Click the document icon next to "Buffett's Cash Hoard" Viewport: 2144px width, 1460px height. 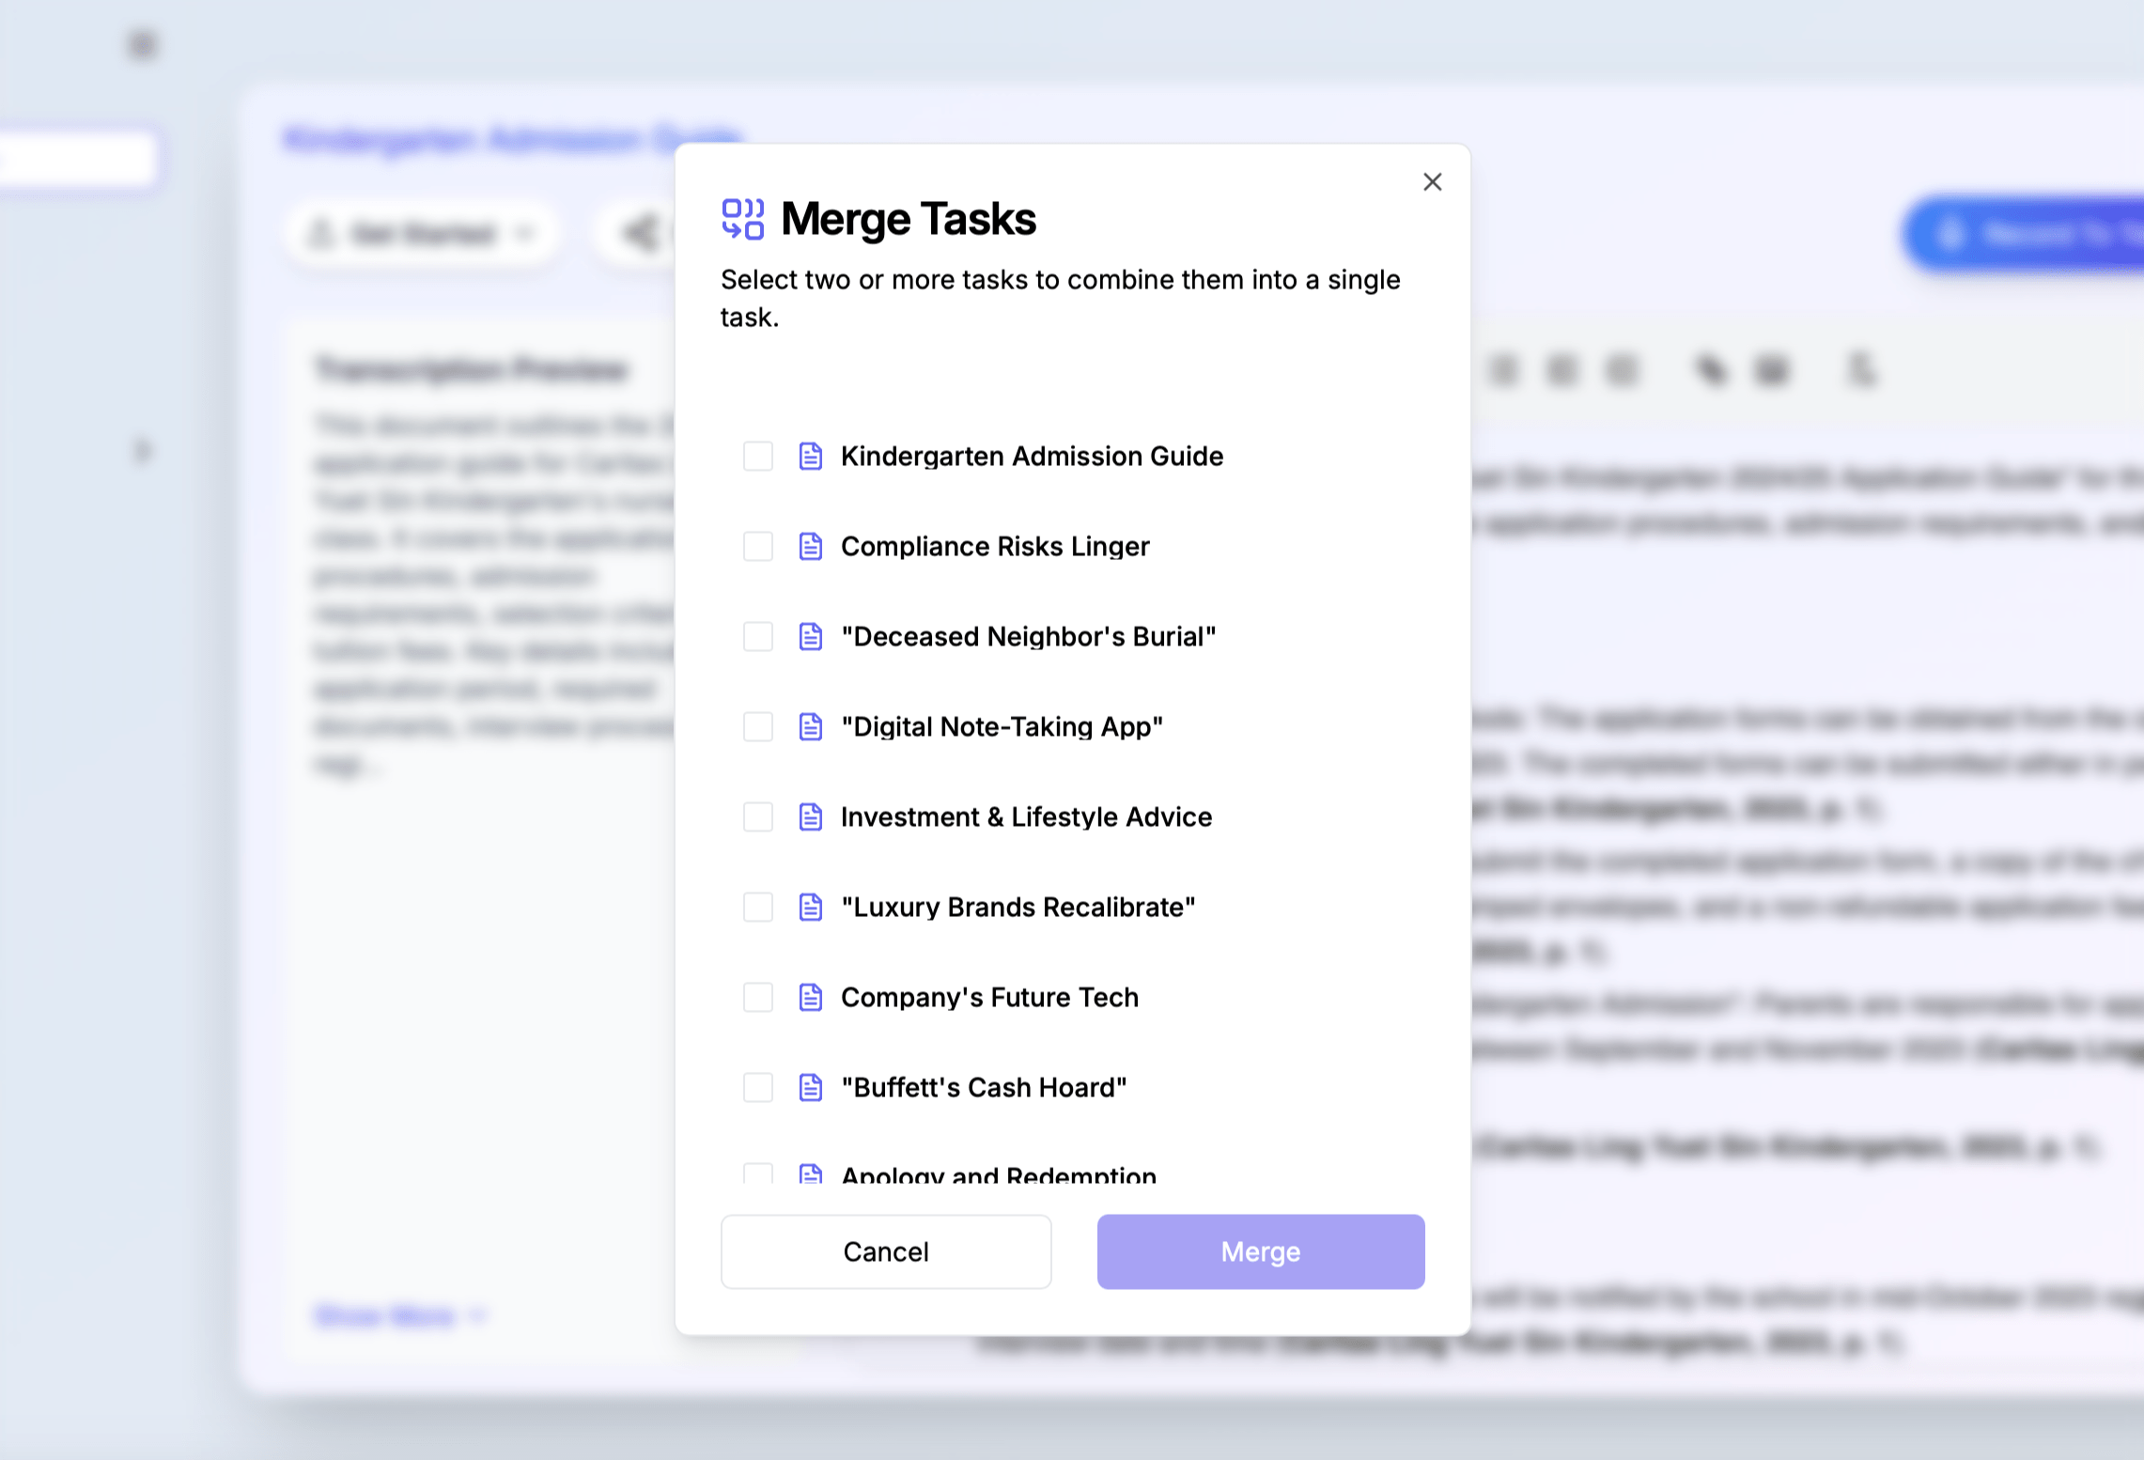(809, 1087)
